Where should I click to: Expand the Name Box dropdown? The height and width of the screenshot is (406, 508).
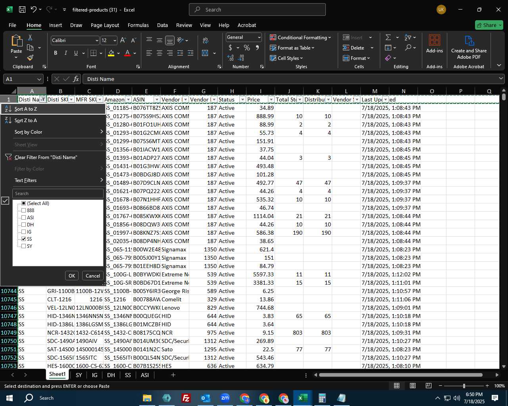pyautogui.click(x=39, y=79)
